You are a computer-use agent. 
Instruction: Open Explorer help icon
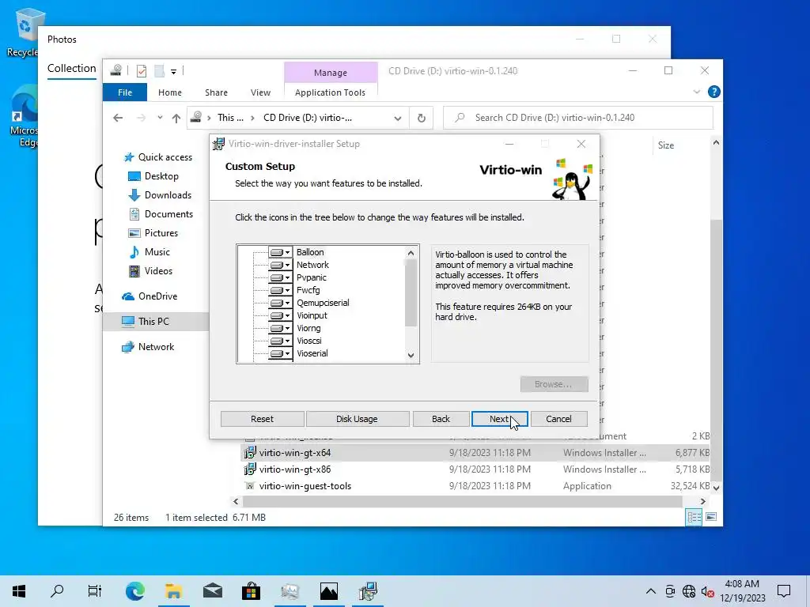714,92
